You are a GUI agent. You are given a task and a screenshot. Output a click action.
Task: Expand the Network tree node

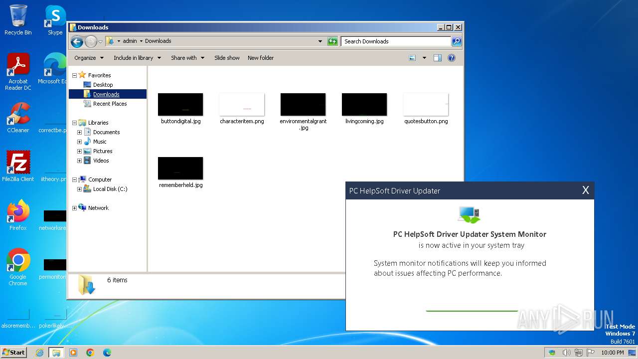coord(75,208)
